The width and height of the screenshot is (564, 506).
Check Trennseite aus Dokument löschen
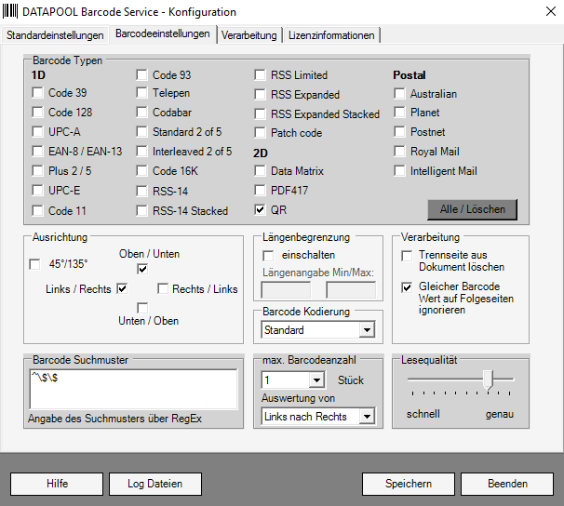coord(407,255)
